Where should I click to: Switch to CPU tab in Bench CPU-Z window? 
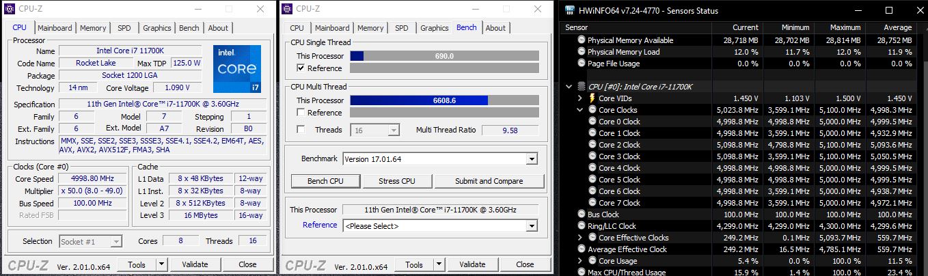click(x=297, y=28)
